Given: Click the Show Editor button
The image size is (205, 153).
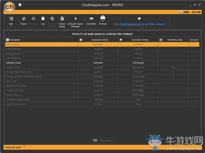Looking at the screenshot, I should (x=102, y=140).
